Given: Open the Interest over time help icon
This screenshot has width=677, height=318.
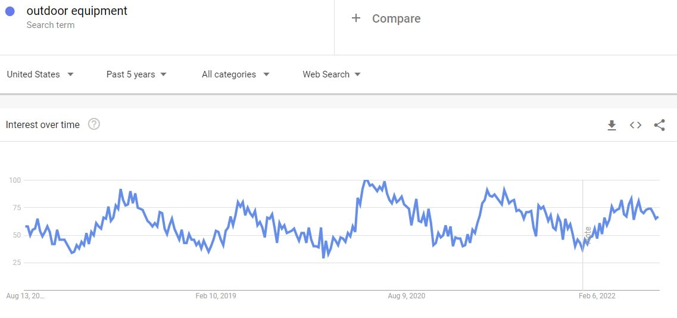Looking at the screenshot, I should 94,124.
